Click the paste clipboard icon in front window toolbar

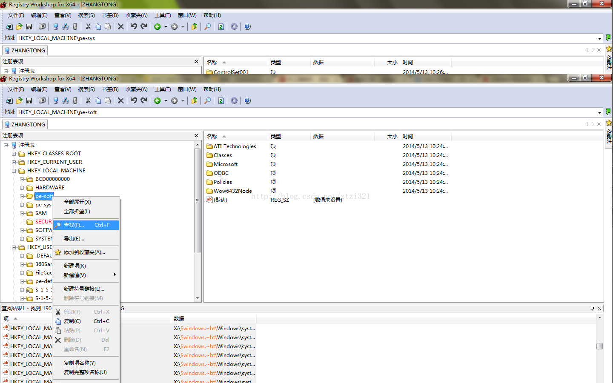click(x=108, y=100)
